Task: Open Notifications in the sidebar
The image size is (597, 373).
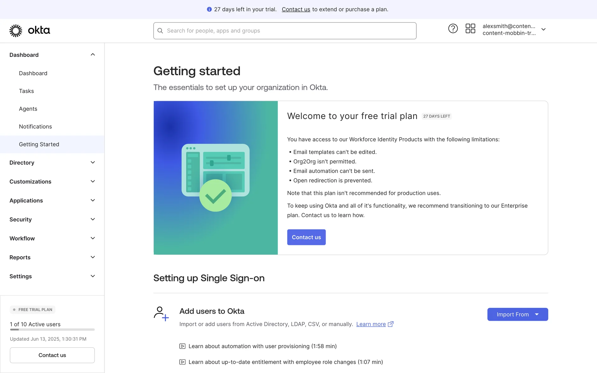Action: [x=35, y=127]
